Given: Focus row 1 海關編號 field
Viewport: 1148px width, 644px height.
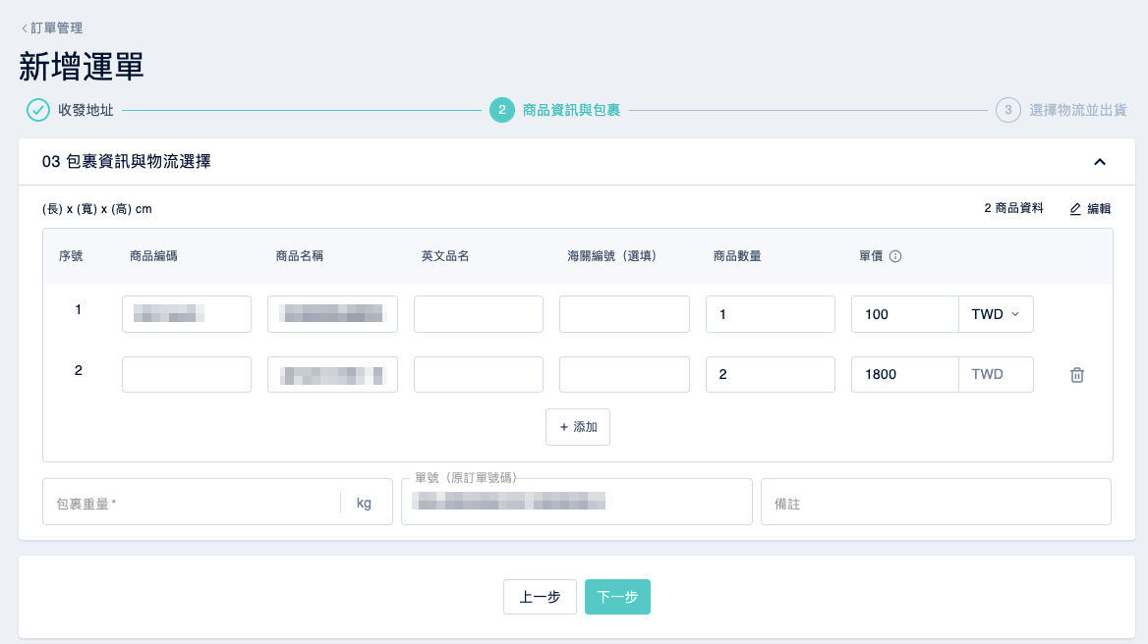Looking at the screenshot, I should click(624, 314).
